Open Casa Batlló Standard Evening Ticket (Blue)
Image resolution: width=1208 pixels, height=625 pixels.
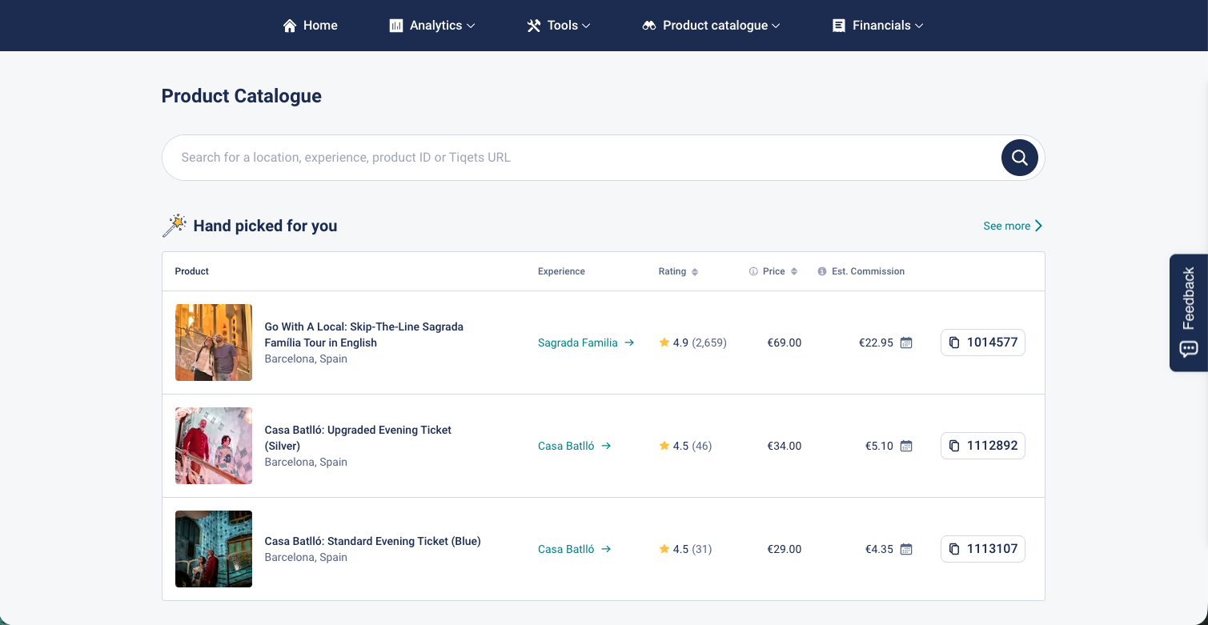pyautogui.click(x=372, y=541)
